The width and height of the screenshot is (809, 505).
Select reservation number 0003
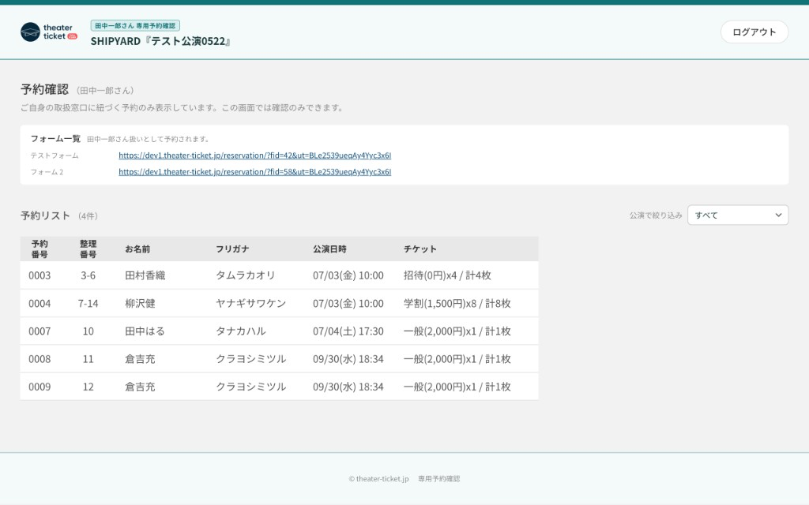[40, 275]
